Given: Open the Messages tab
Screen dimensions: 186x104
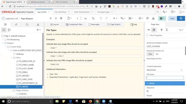Looking at the screenshot, I should click(94, 25).
